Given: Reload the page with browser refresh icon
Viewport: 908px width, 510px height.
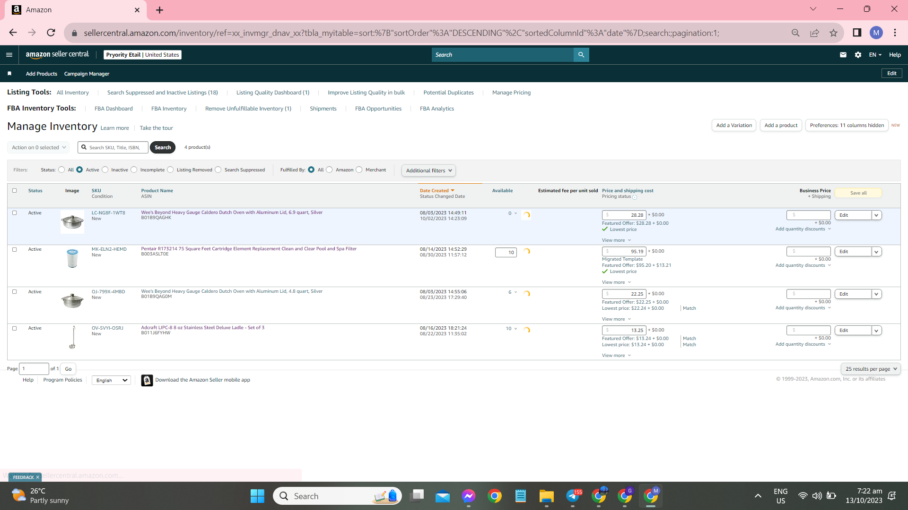Looking at the screenshot, I should pyautogui.click(x=51, y=33).
